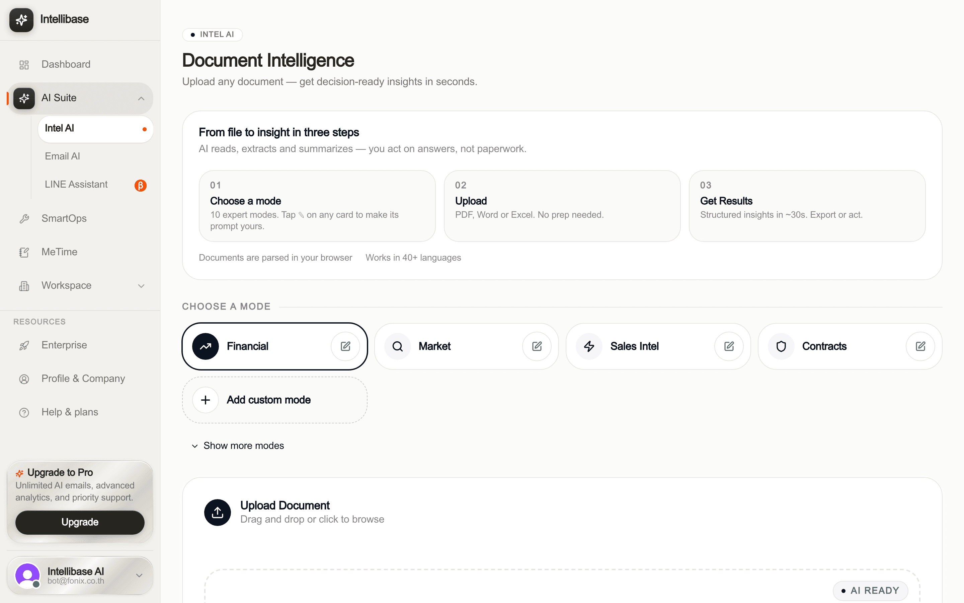Expand the Workspace section chevron
The height and width of the screenshot is (603, 964).
141,286
